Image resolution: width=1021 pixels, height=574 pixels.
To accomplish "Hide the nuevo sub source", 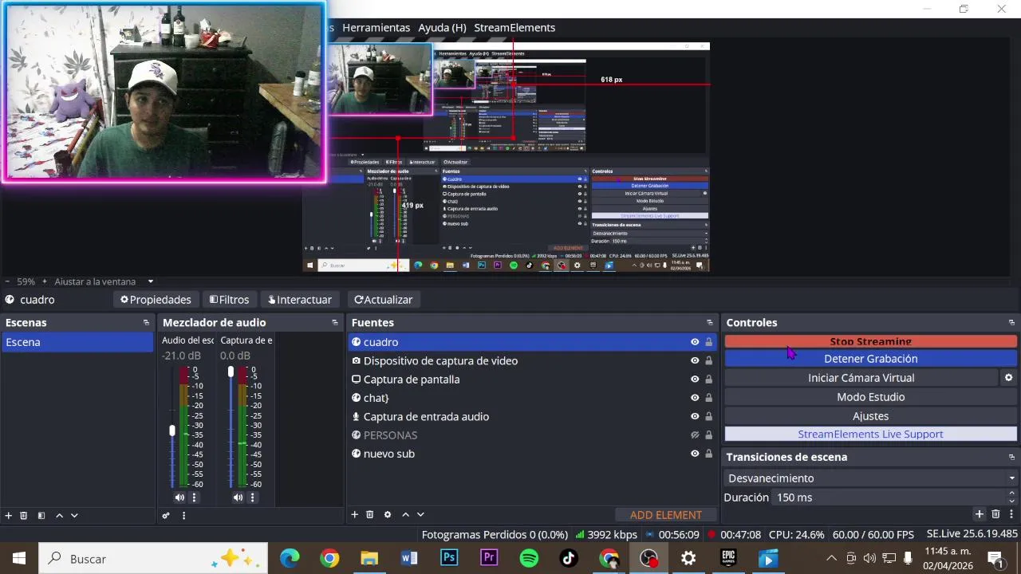I will coord(695,454).
